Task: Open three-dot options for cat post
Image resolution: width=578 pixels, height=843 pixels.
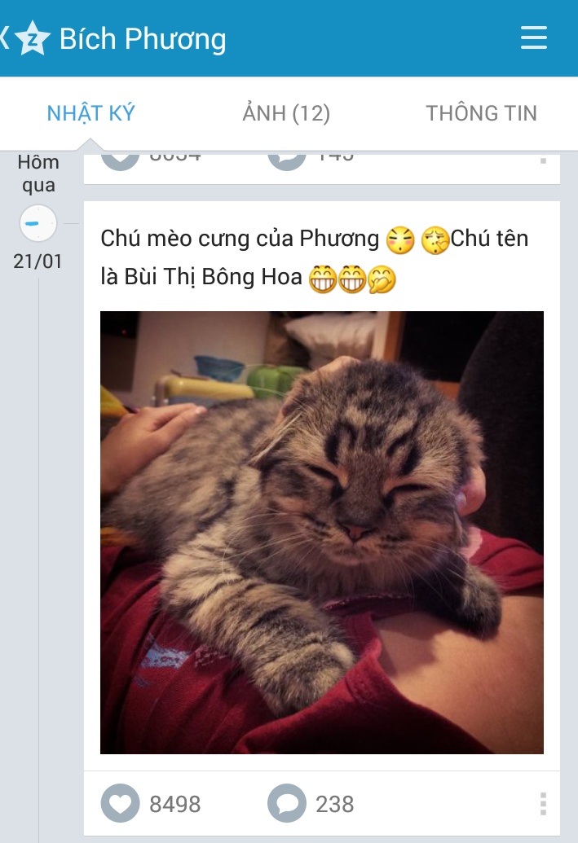Action: pos(543,804)
